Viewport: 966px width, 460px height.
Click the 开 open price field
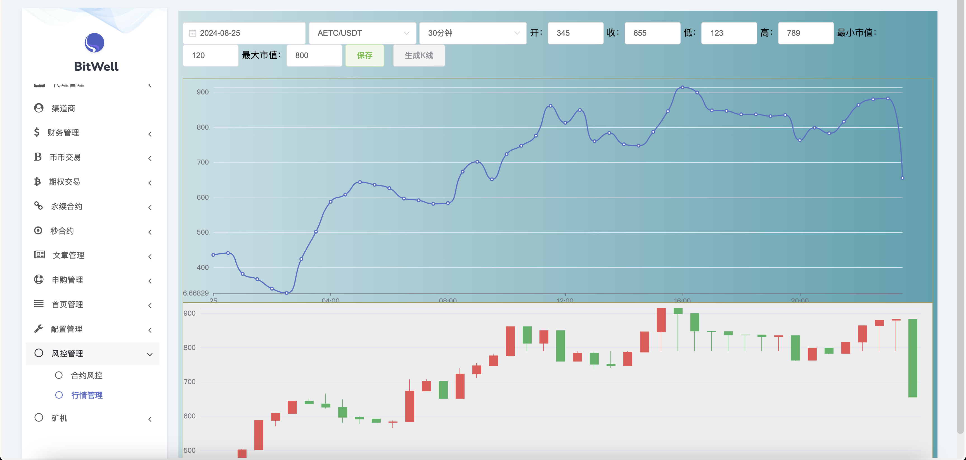click(576, 33)
